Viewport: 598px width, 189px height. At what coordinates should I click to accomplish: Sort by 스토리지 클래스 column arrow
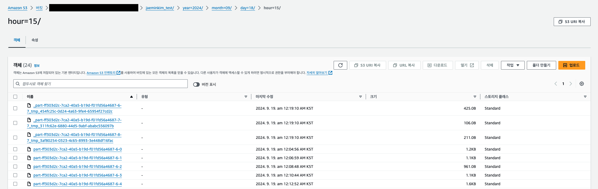tap(585, 97)
